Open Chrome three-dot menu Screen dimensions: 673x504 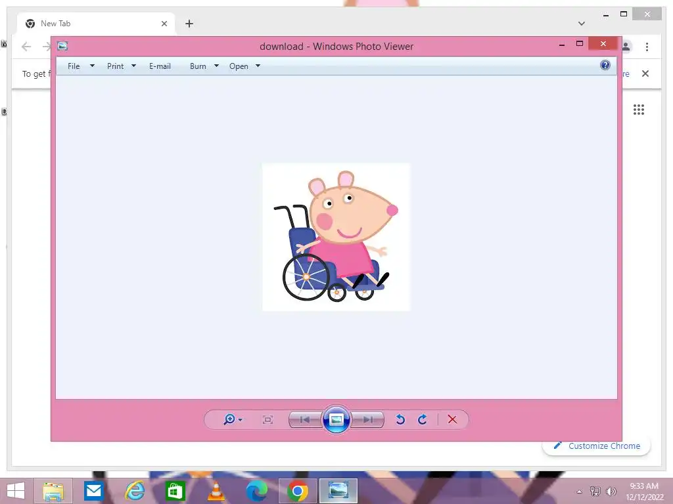click(647, 47)
